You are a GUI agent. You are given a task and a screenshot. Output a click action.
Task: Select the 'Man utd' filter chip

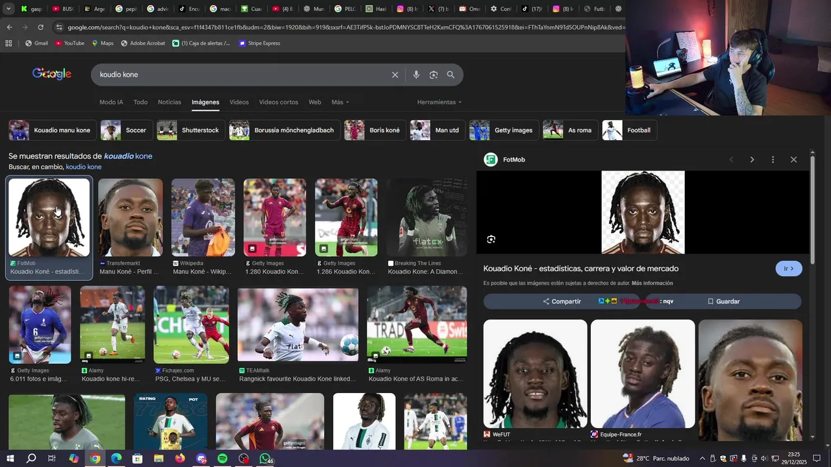coord(438,130)
